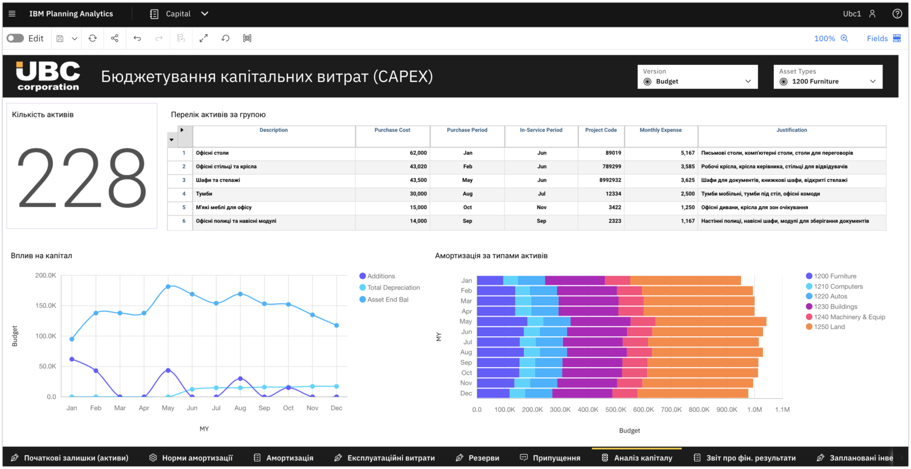This screenshot has height=469, width=911.
Task: Select the 1200 Furniture radio button in Asset Types
Action: pyautogui.click(x=783, y=81)
